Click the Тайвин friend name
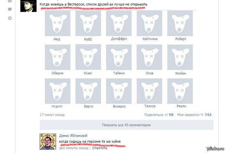Viewport: 226px width, 153px height. pos(119,73)
